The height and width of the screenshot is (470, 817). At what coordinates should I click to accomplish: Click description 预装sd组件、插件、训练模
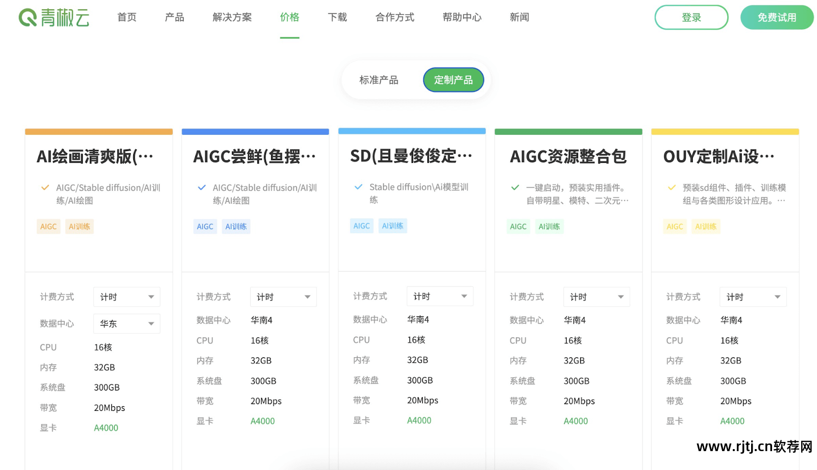tap(734, 194)
